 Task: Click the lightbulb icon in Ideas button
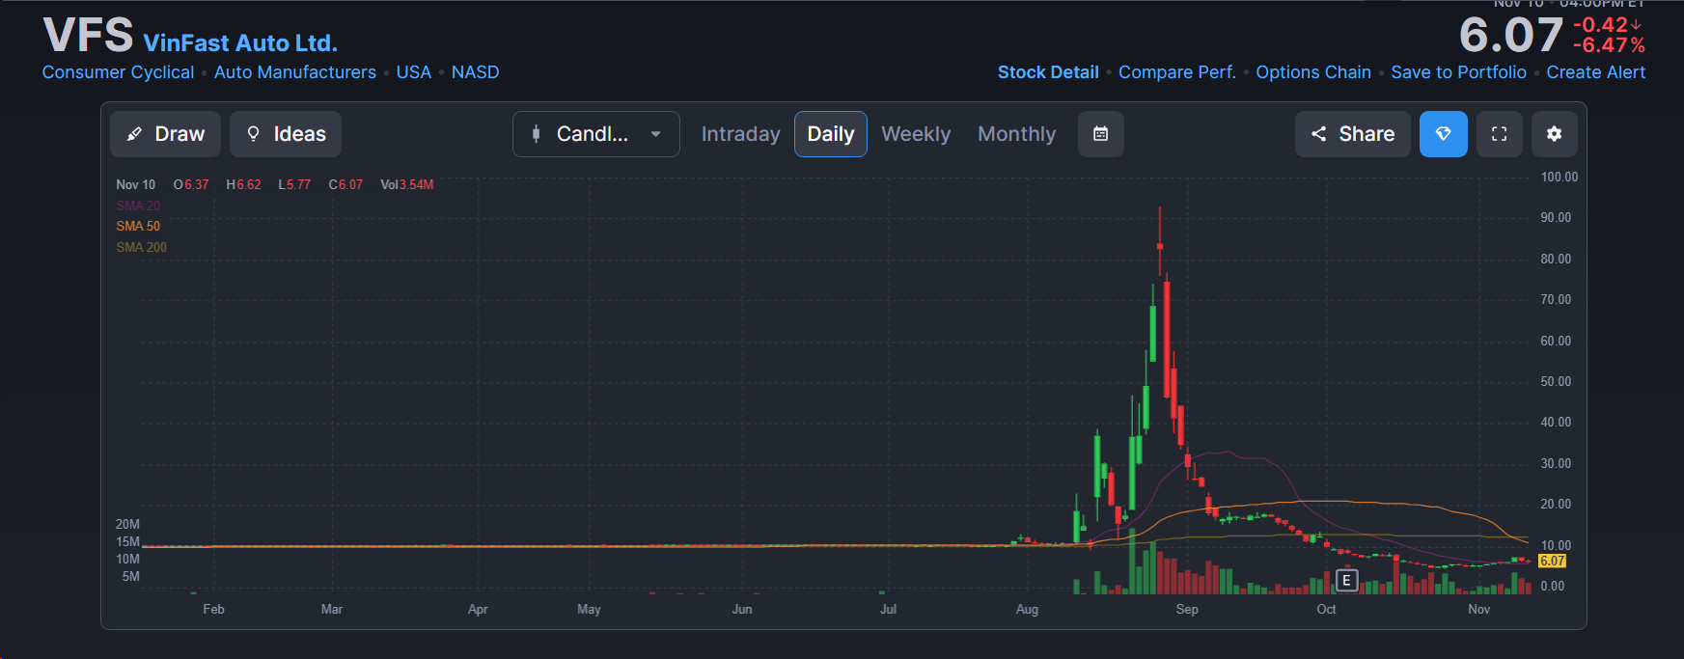[x=253, y=134]
